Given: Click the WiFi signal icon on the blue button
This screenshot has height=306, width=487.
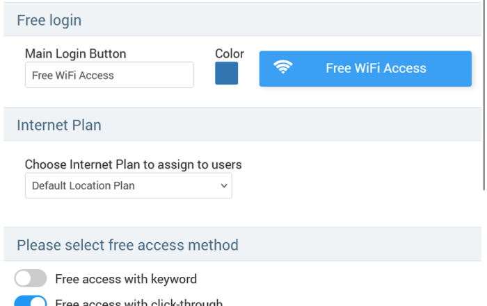Looking at the screenshot, I should point(282,67).
